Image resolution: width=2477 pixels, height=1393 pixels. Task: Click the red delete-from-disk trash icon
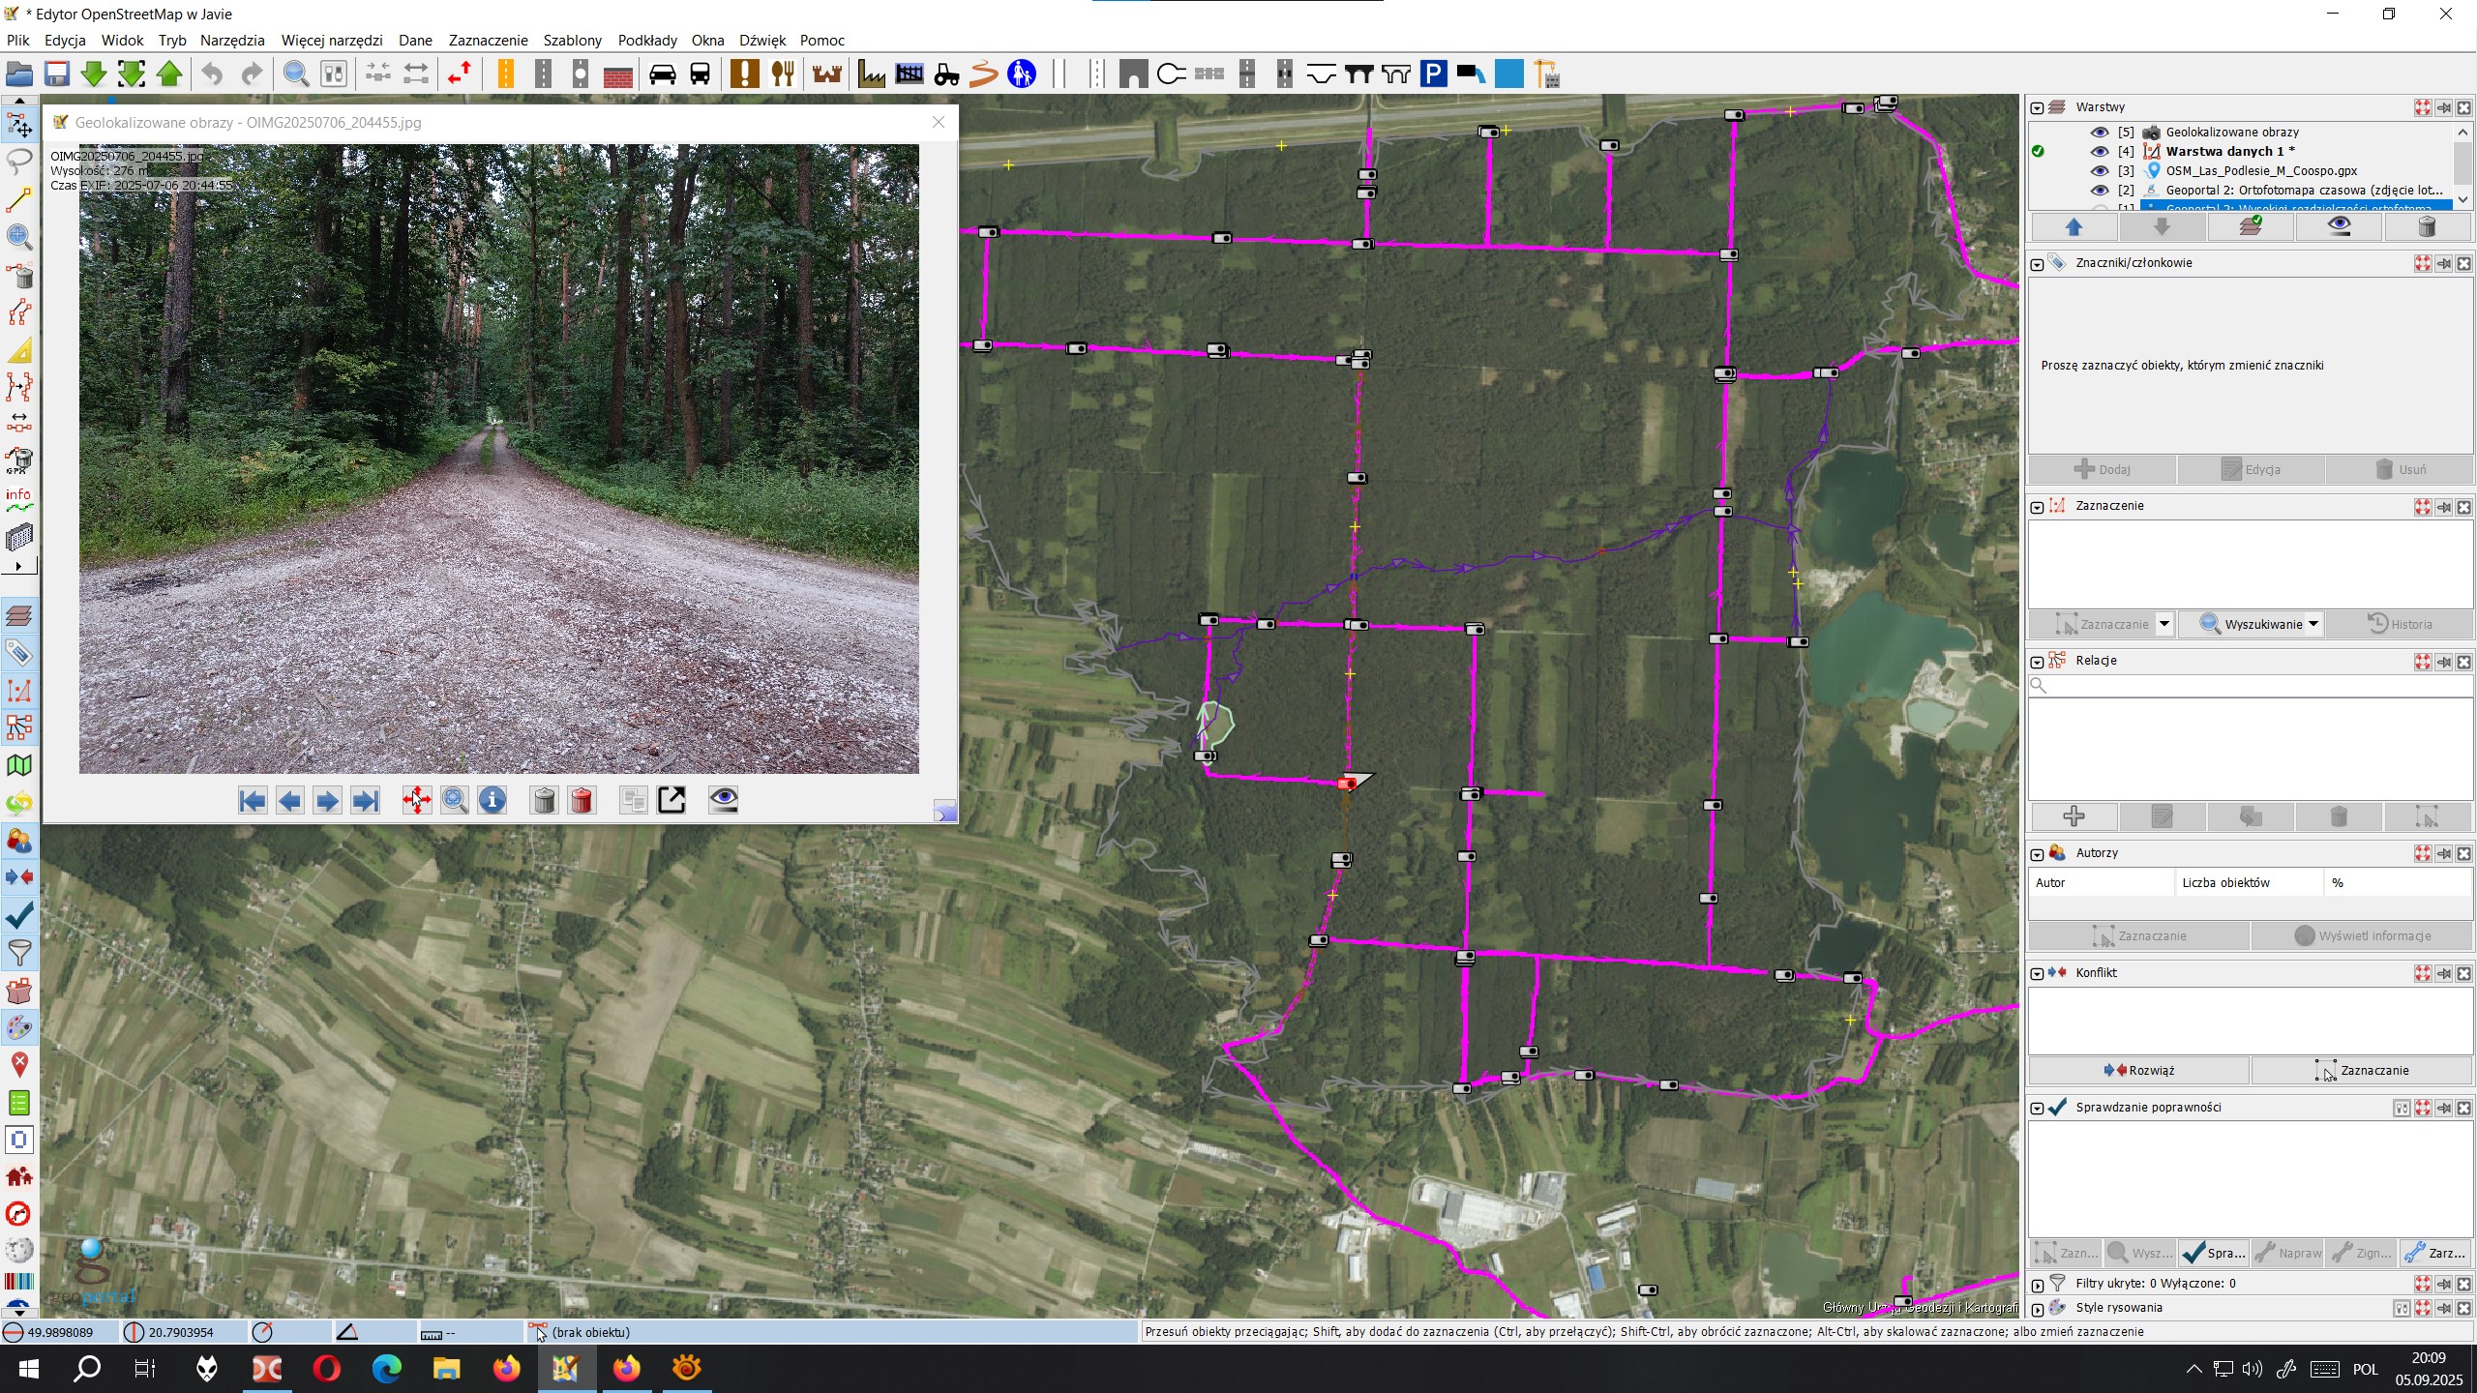point(582,801)
